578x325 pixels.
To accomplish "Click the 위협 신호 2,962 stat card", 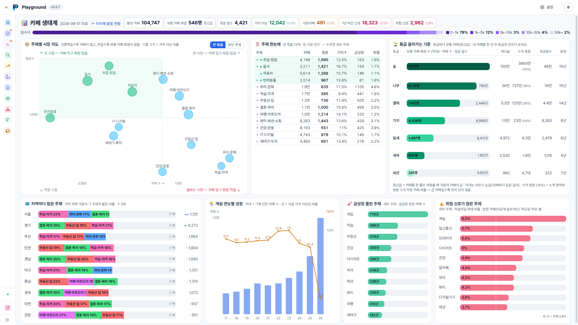I will coord(415,23).
